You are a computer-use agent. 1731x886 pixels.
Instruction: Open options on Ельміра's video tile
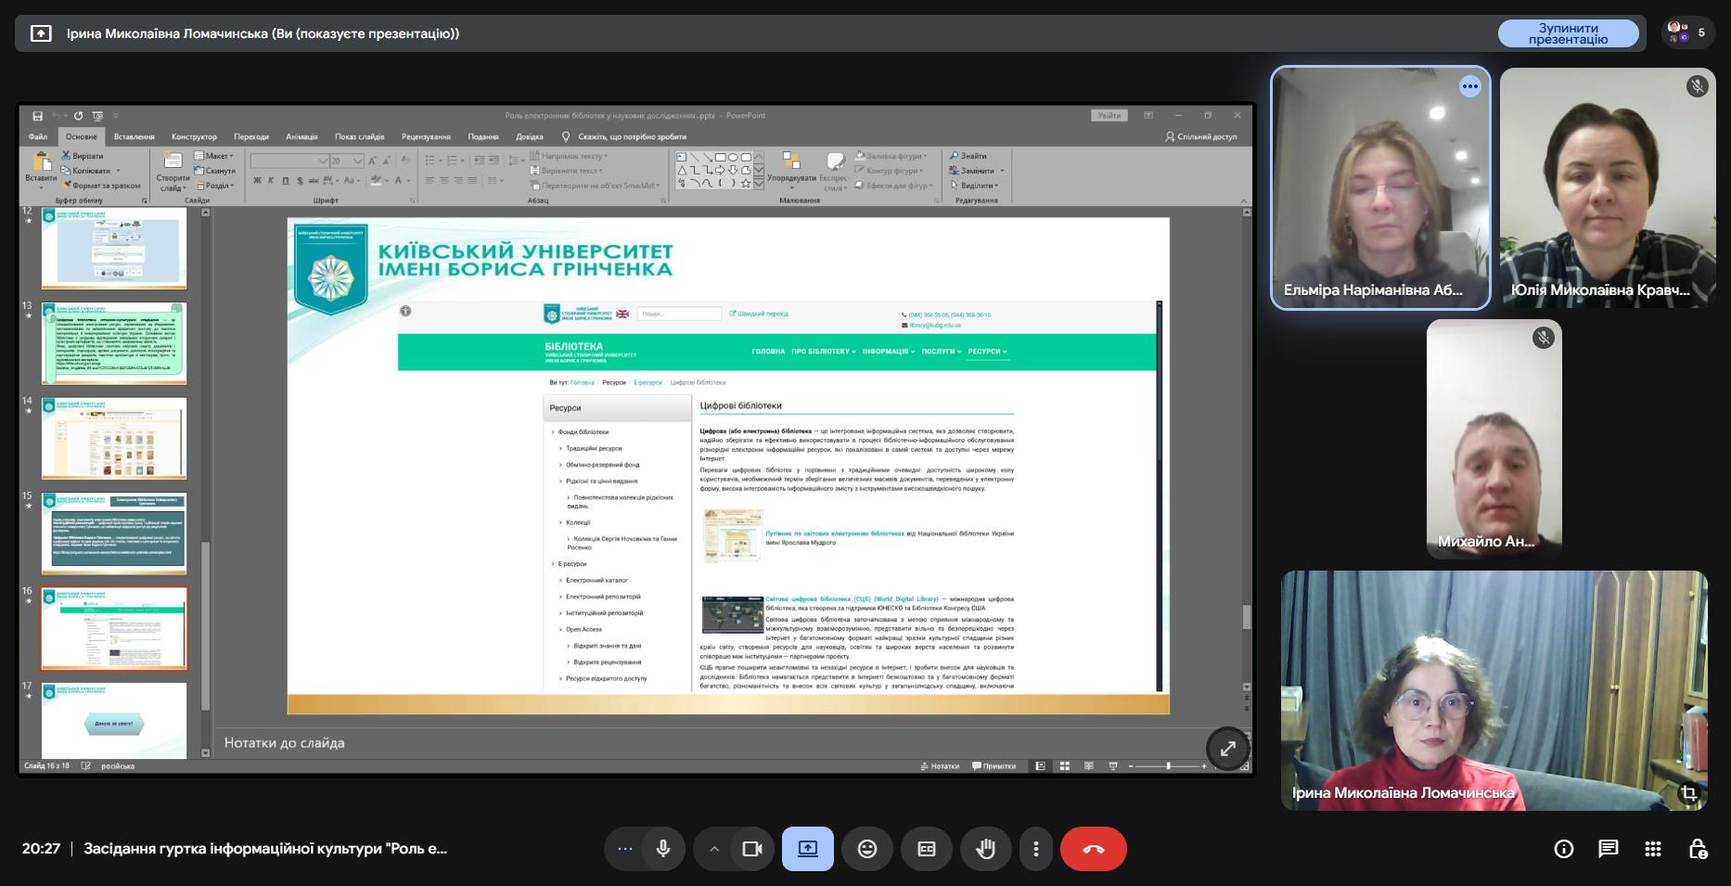1469,86
